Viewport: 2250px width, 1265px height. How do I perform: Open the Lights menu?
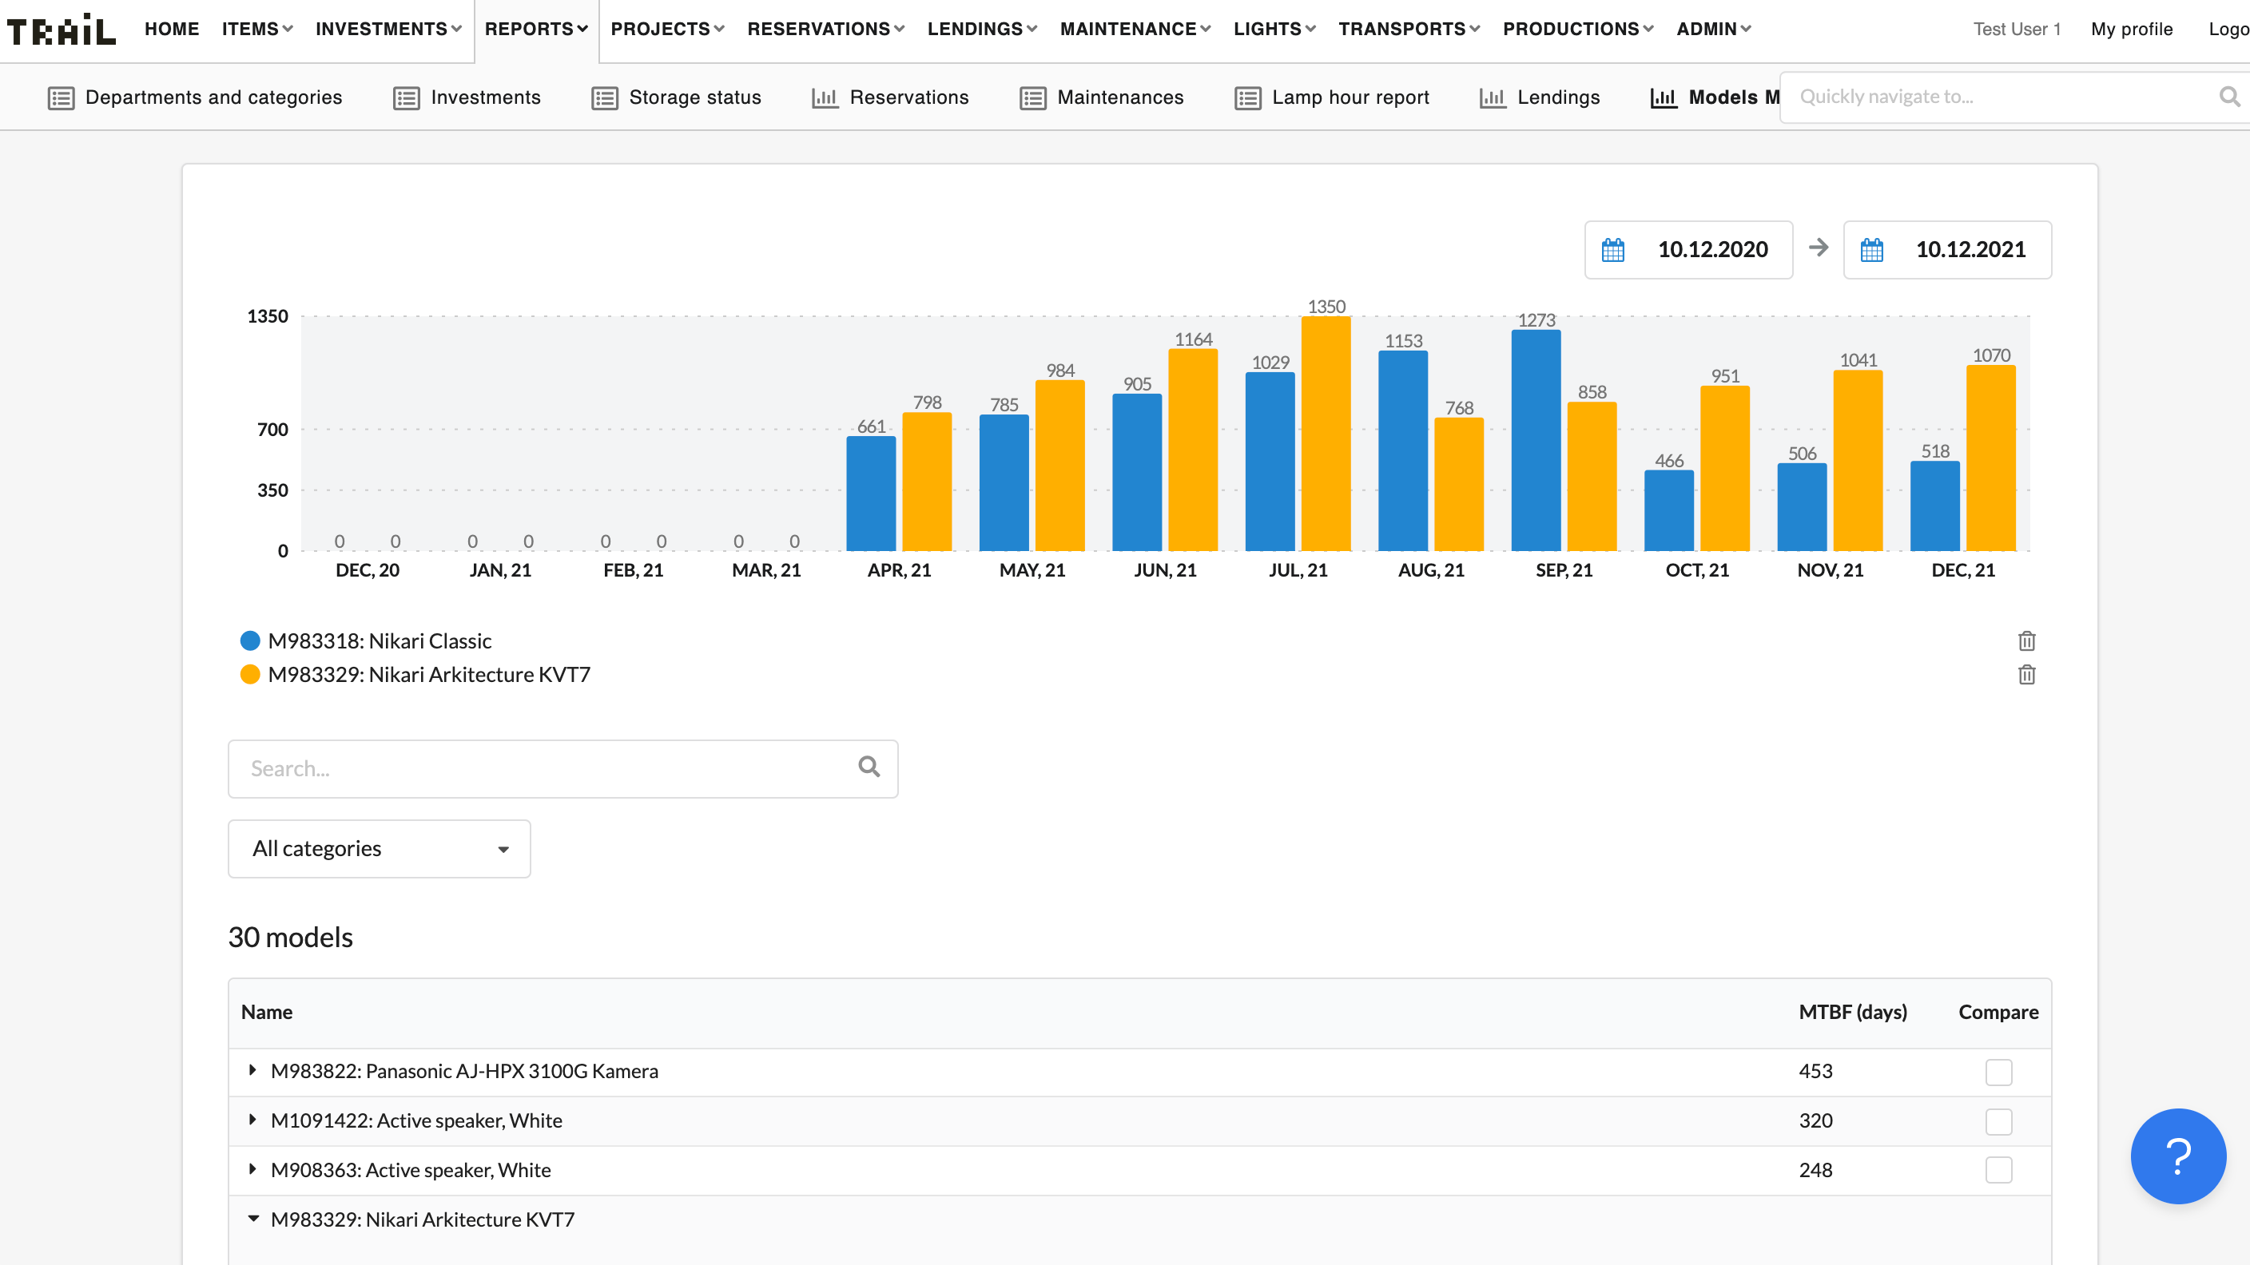click(x=1274, y=30)
